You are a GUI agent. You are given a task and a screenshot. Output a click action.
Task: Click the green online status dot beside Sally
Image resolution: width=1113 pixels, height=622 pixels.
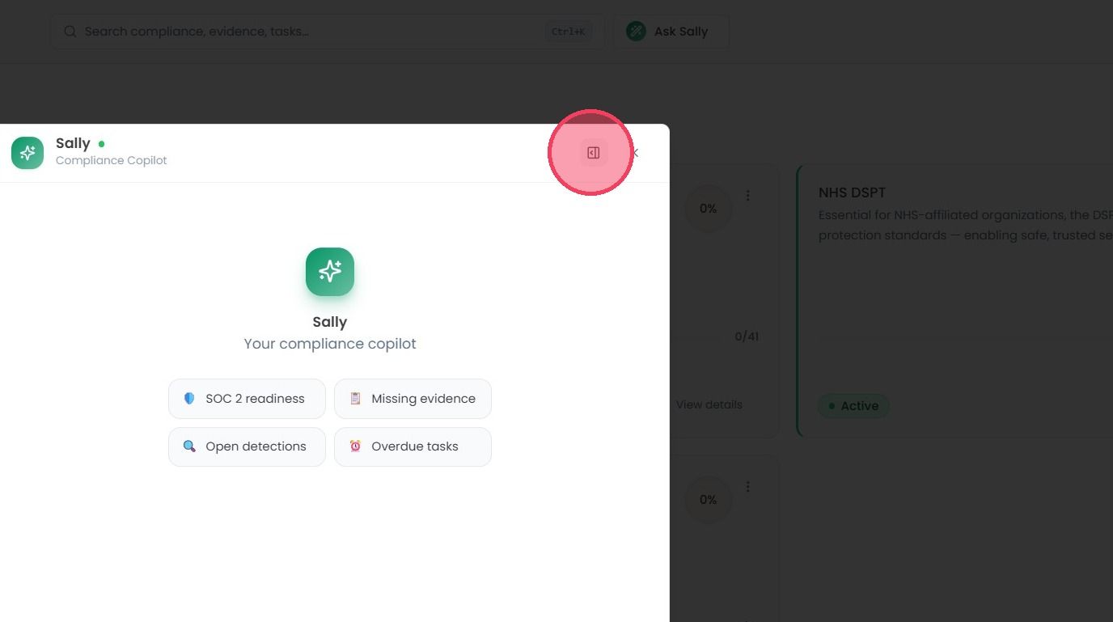[101, 144]
